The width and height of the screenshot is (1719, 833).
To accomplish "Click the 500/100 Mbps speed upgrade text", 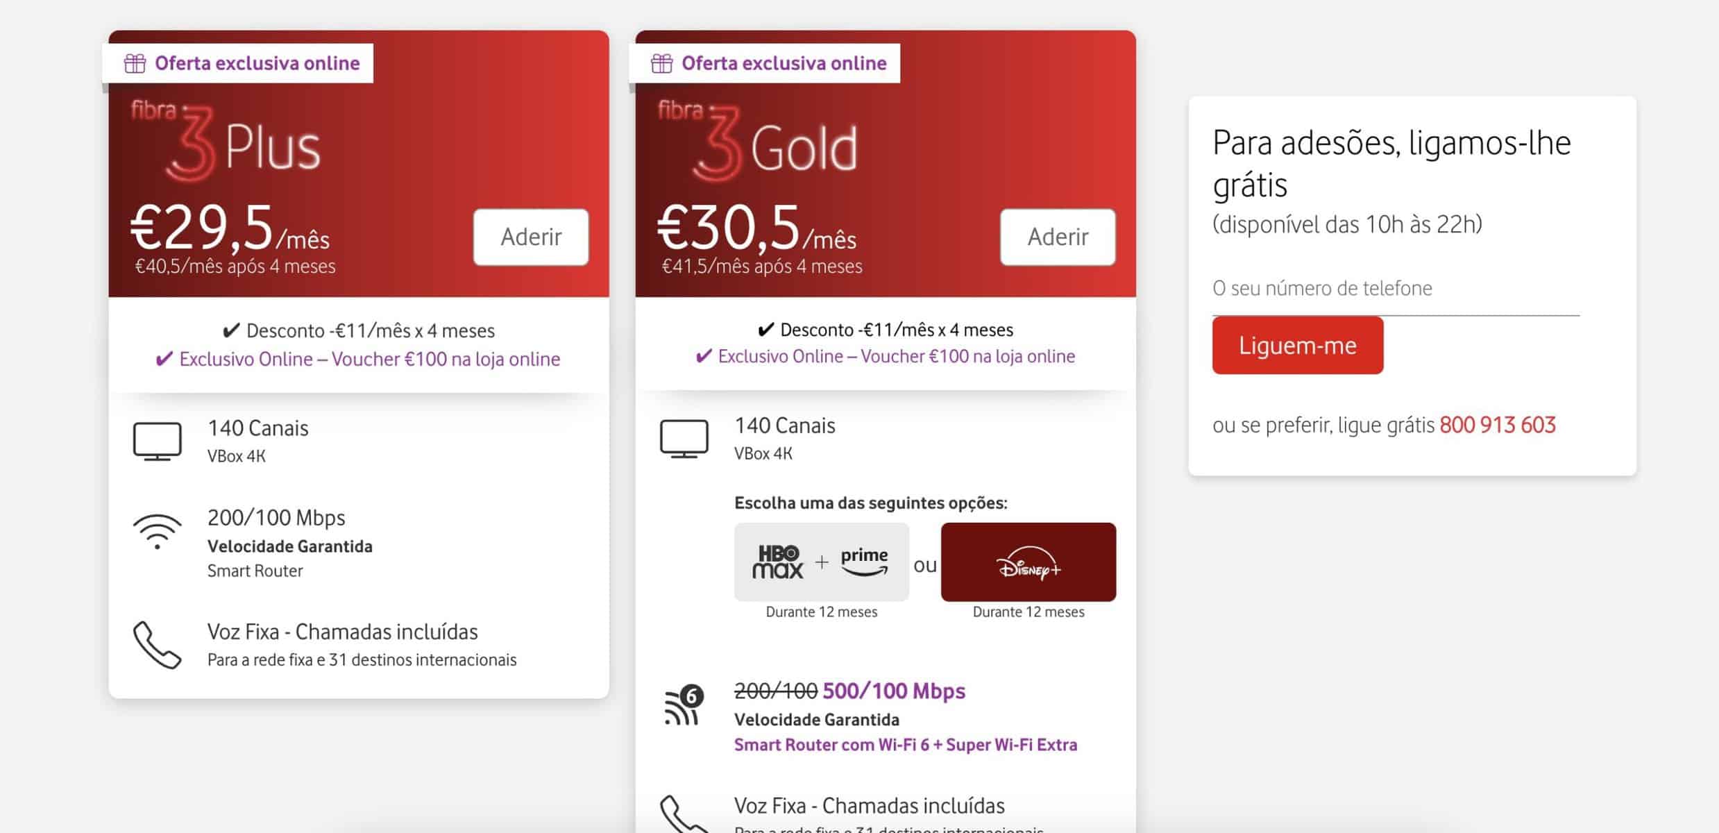I will click(x=893, y=691).
